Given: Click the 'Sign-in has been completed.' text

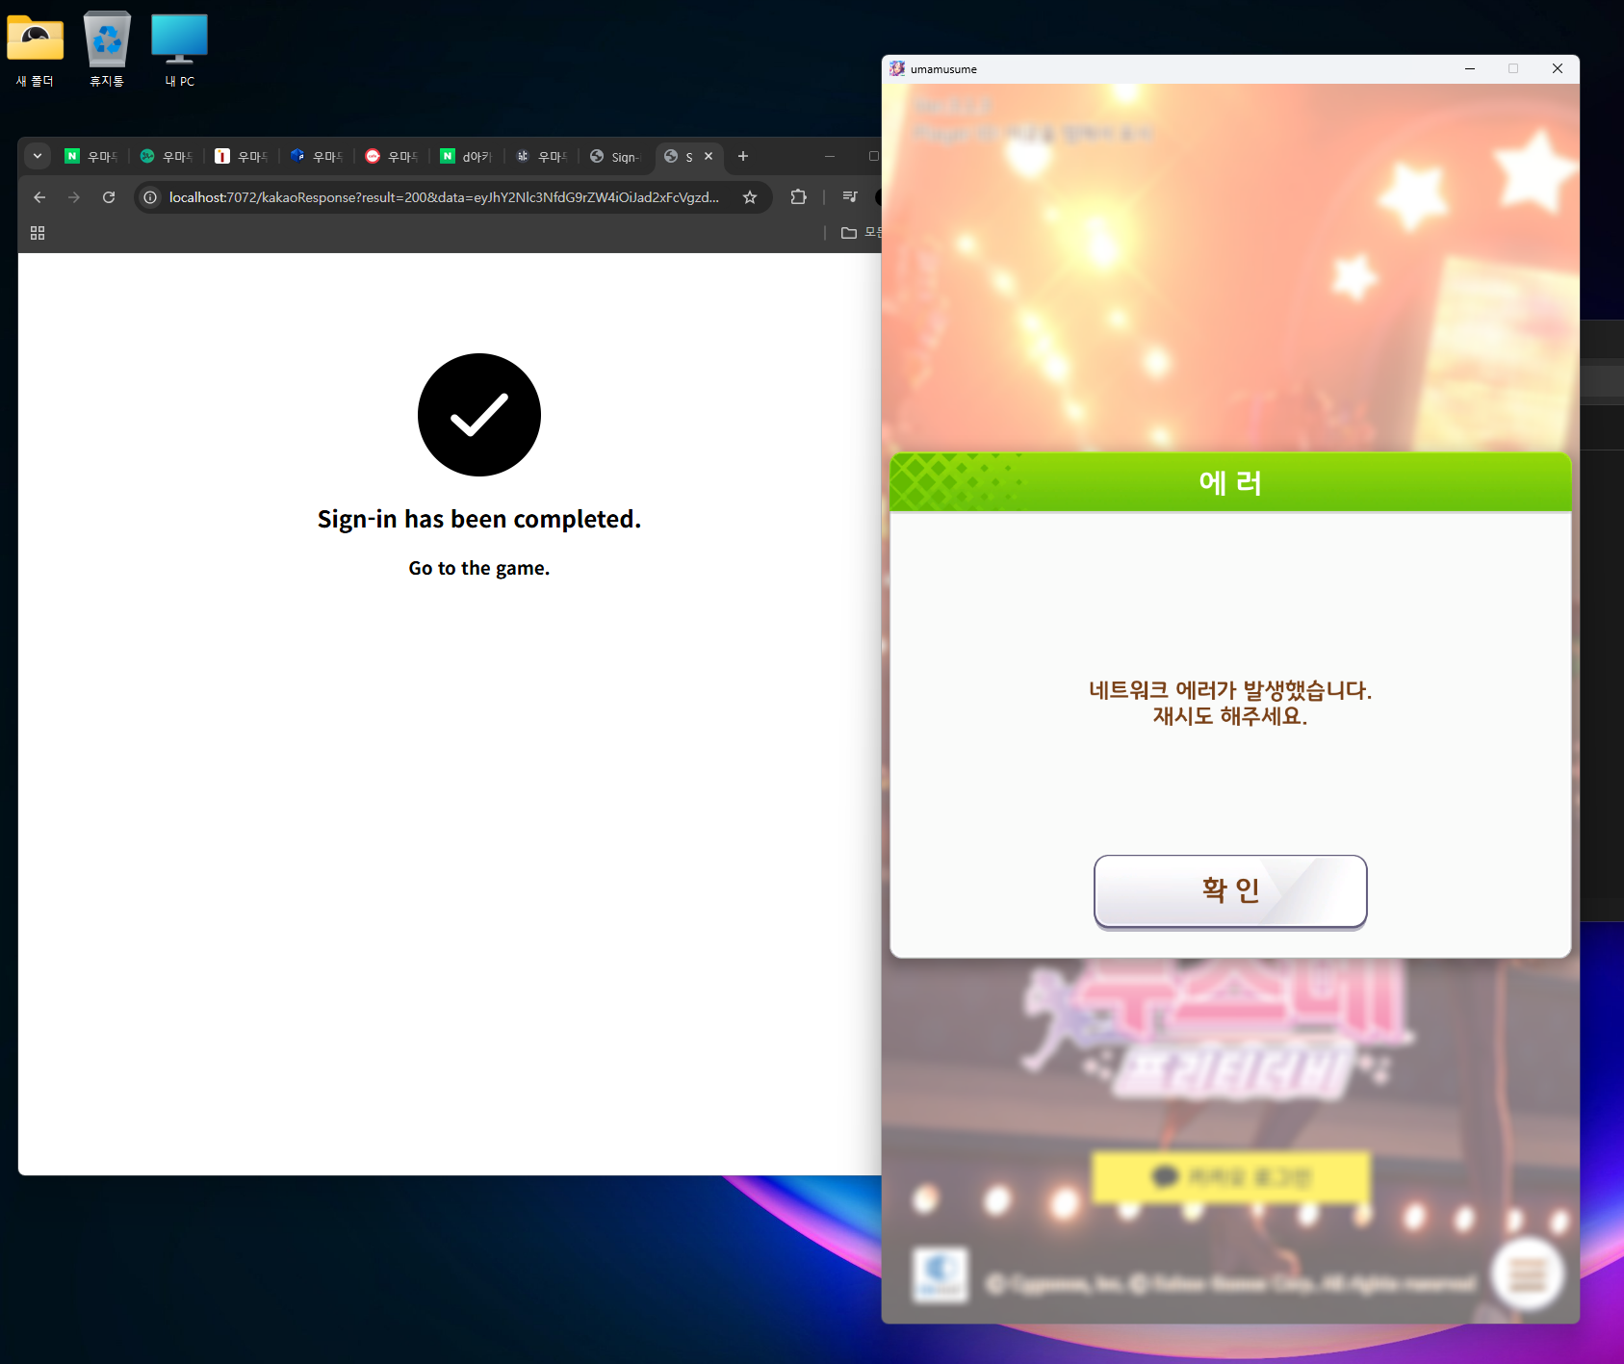Looking at the screenshot, I should click(x=479, y=519).
